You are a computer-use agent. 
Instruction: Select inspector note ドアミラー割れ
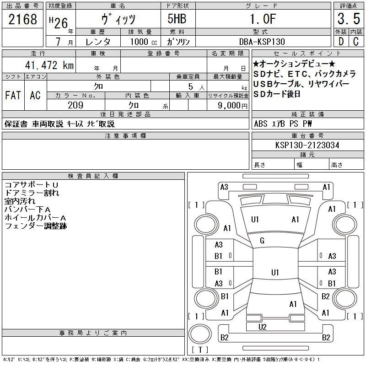(32, 193)
